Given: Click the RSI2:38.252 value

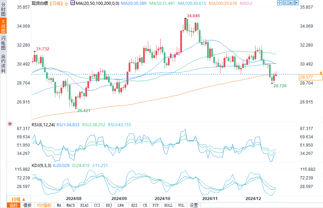Looking at the screenshot, I should 94,125.
